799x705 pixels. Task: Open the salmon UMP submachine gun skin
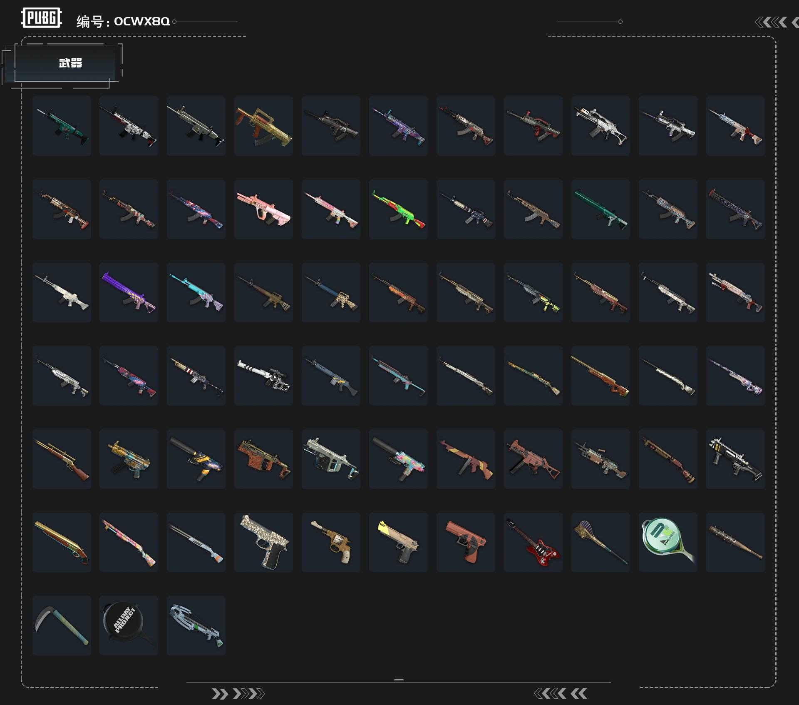point(533,459)
